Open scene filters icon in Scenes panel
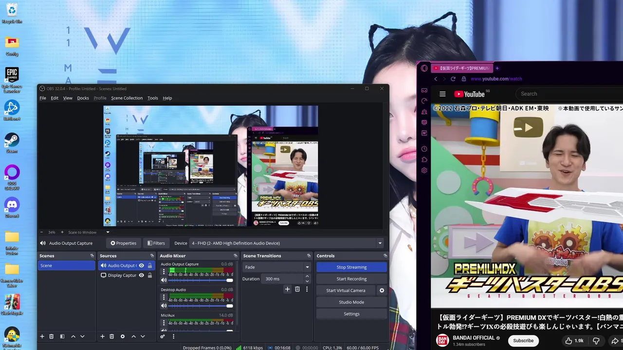This screenshot has height=350, width=623. pos(62,336)
